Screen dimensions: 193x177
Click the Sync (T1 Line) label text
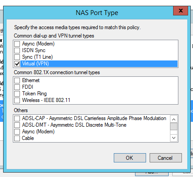[x=38, y=57]
